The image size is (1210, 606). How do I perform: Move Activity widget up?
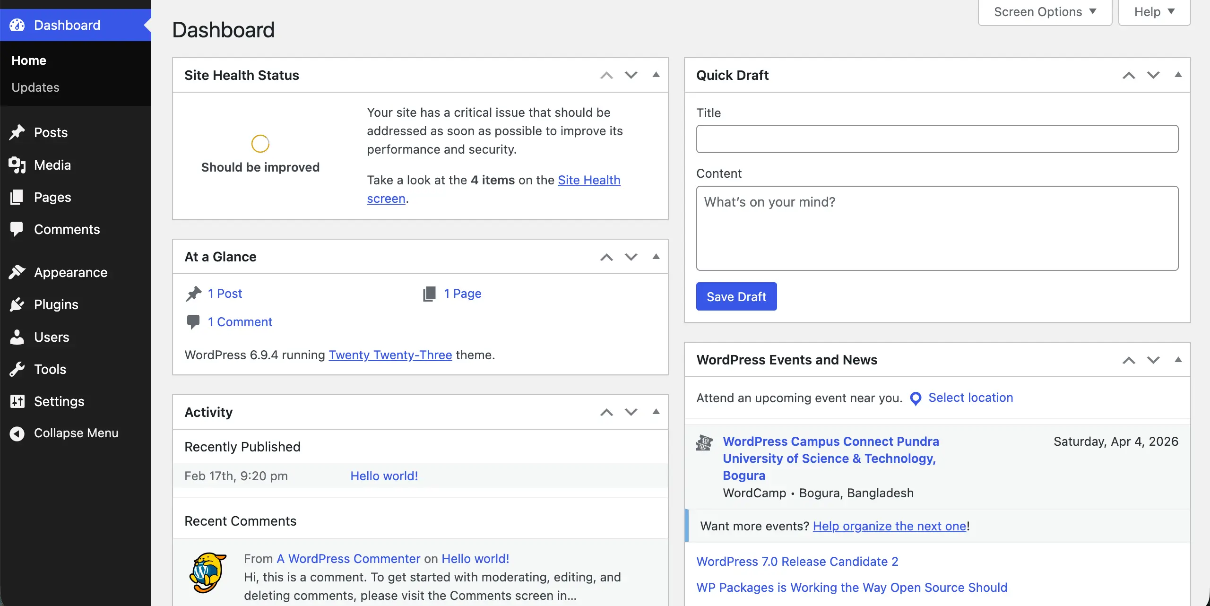click(x=606, y=412)
